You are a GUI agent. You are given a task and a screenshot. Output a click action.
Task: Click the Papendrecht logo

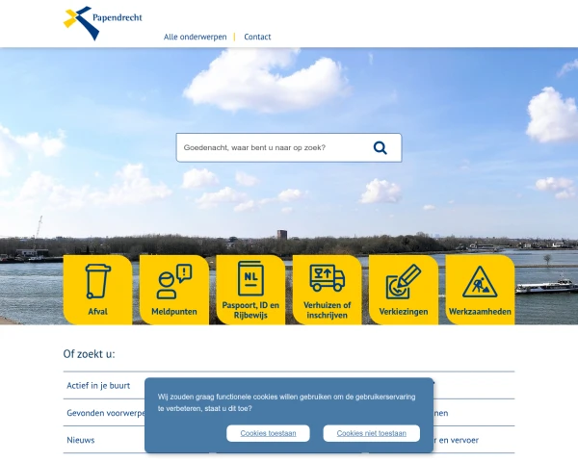click(x=103, y=23)
